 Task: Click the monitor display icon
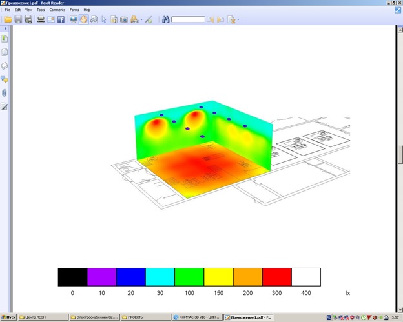pos(74,19)
